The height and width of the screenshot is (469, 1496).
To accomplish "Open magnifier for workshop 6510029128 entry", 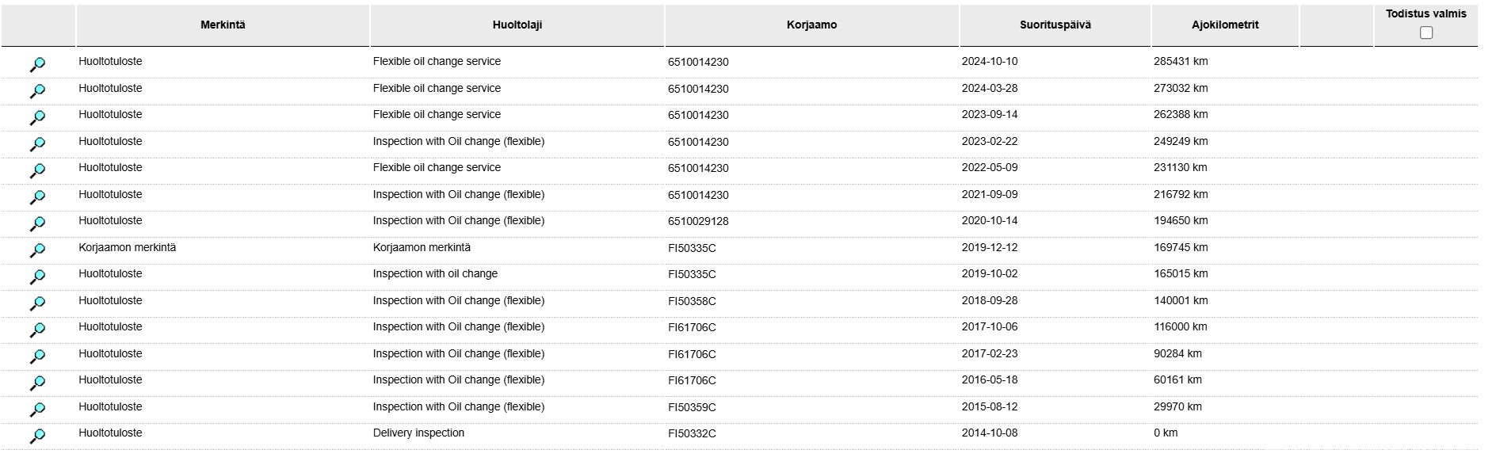I will (x=37, y=224).
